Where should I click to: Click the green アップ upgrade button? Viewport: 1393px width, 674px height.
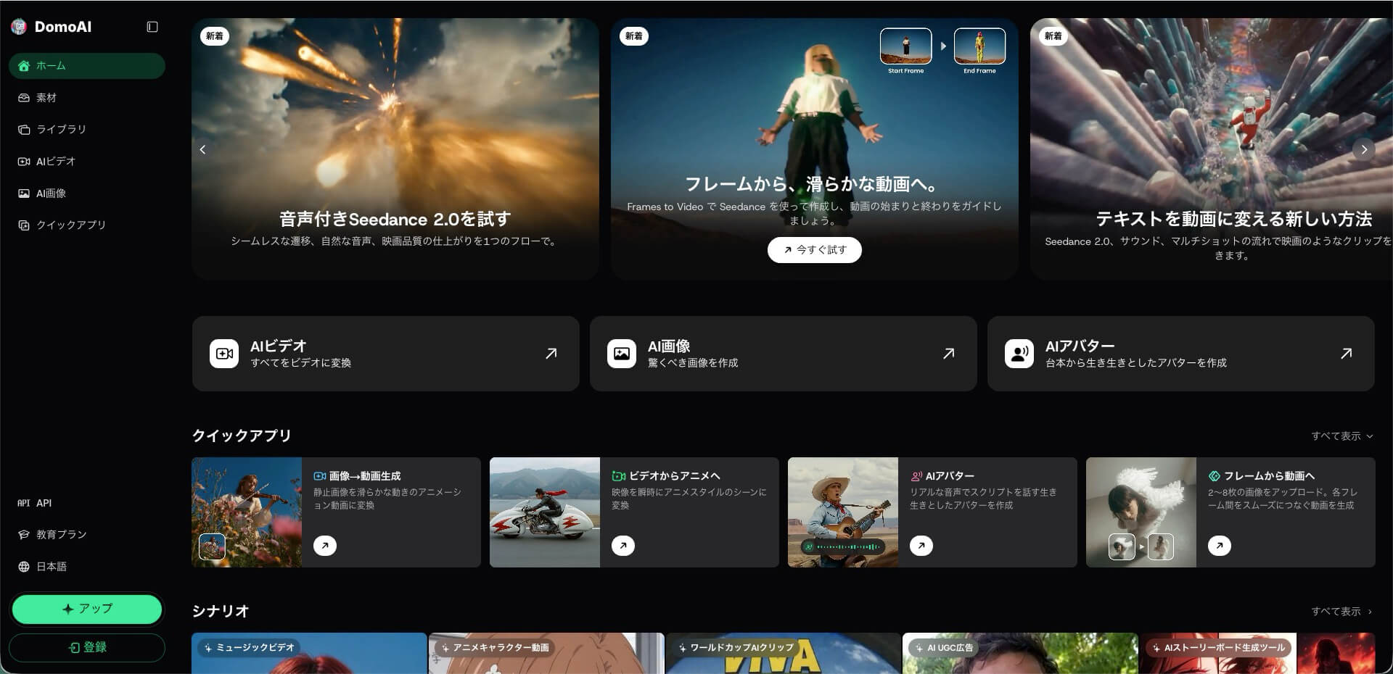pos(87,609)
